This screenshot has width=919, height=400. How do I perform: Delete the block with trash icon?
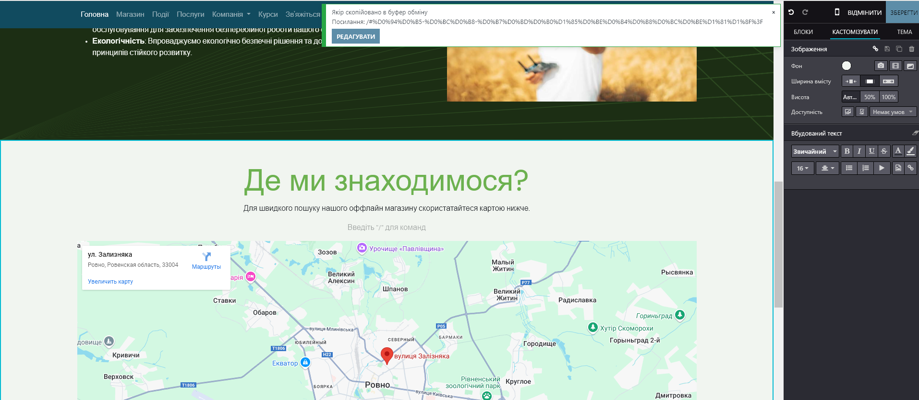point(911,49)
